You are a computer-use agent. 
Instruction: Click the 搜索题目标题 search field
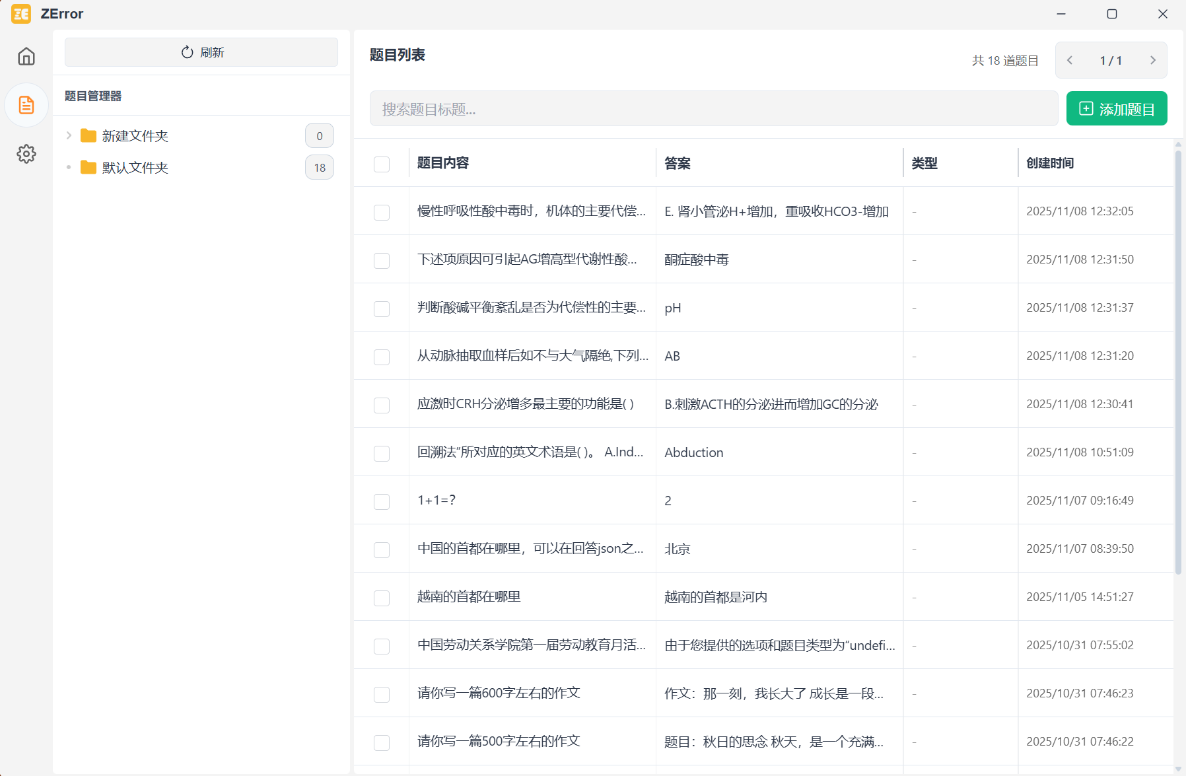point(714,108)
